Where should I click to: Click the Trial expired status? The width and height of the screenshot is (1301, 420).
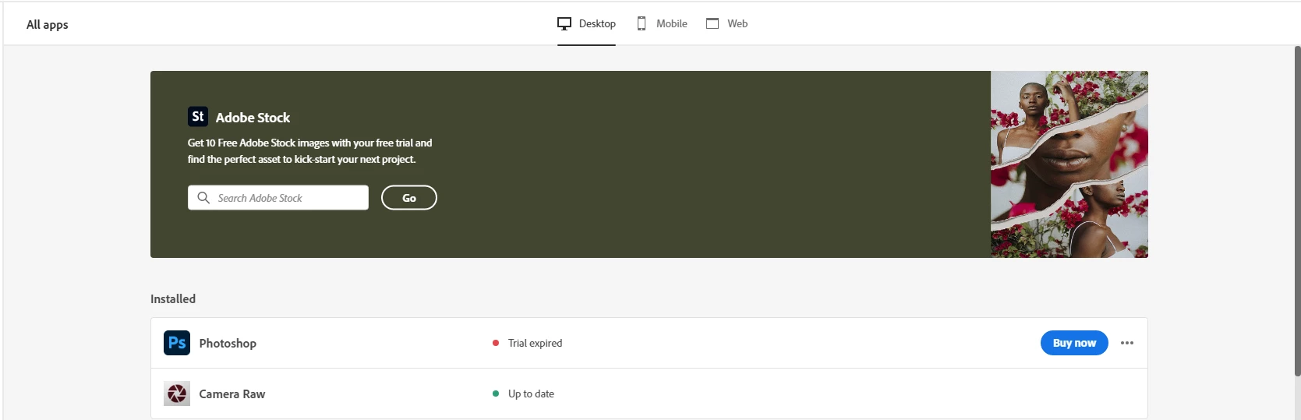[x=535, y=343]
